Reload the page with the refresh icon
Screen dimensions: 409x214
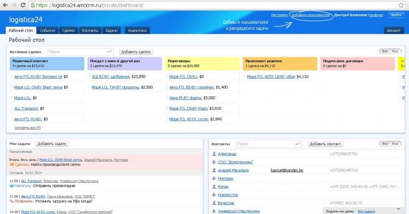click(x=23, y=5)
